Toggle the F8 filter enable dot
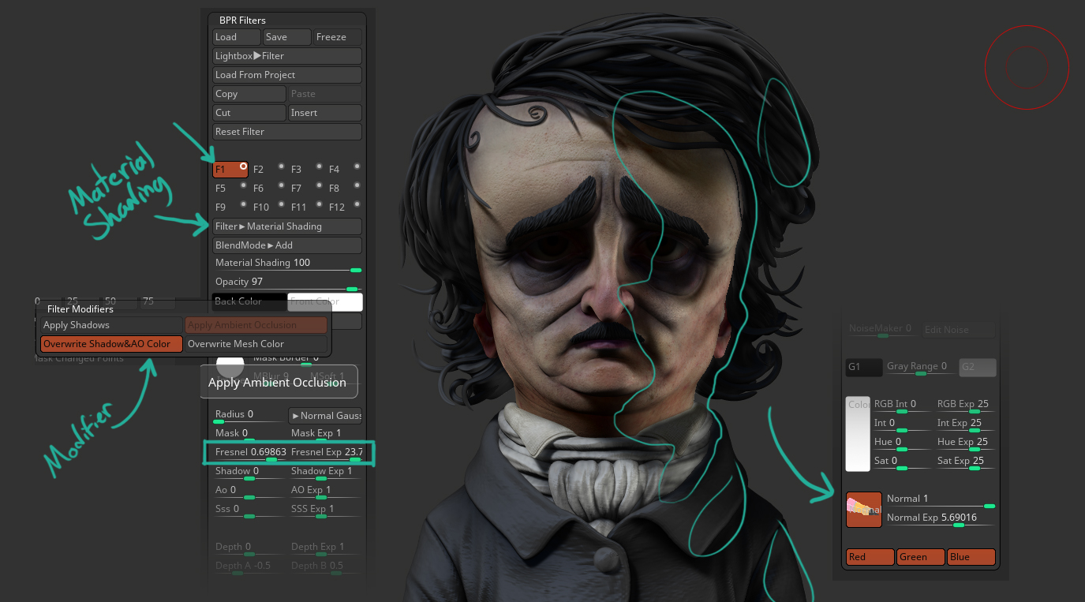Viewport: 1085px width, 602px height. 357,185
